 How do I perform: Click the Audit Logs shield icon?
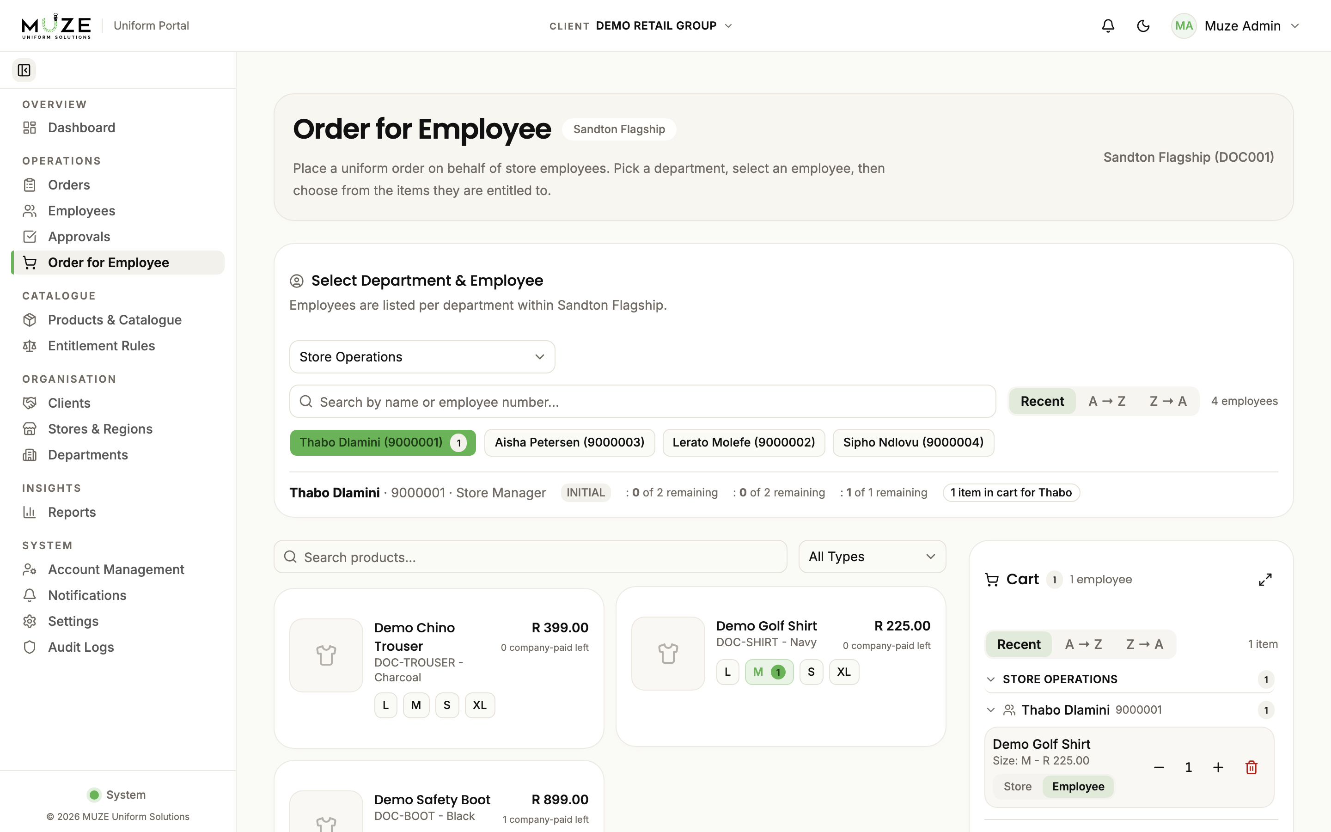pyautogui.click(x=30, y=647)
